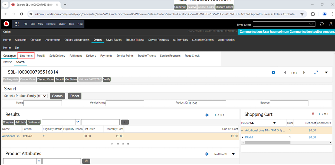
Task: Click the Search button
Action: click(57, 96)
